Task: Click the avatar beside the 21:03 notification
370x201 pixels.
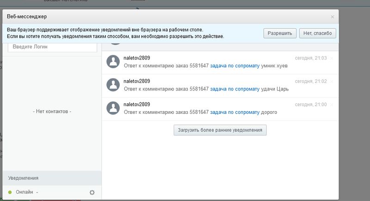Action: (113, 61)
